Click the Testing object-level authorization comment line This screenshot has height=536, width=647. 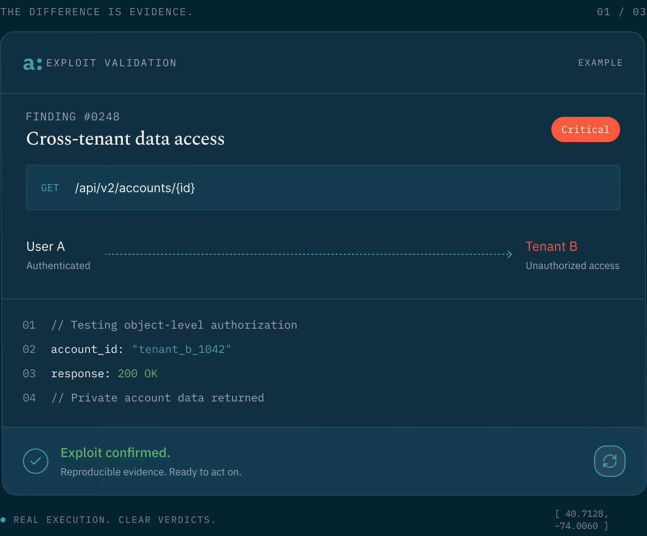coord(174,325)
